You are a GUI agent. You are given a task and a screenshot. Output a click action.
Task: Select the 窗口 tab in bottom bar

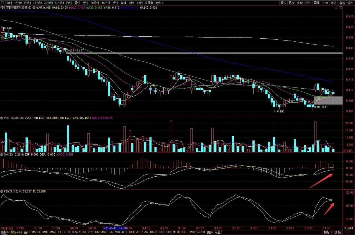tap(27, 232)
